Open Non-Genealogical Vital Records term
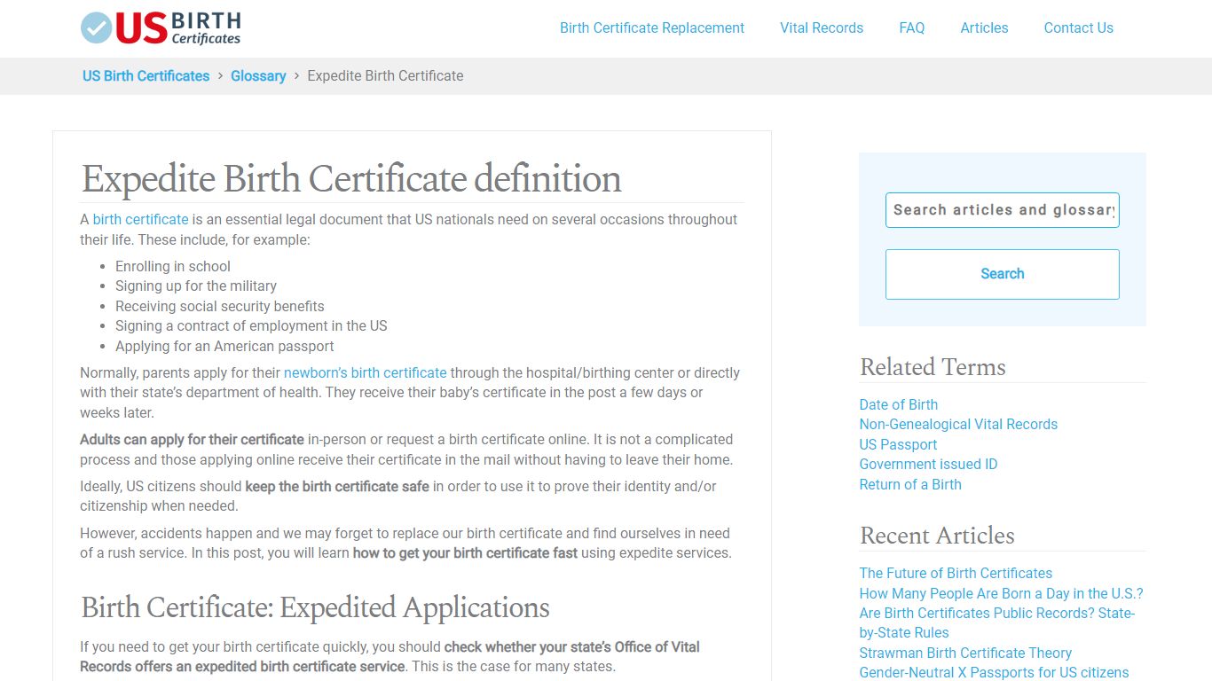Image resolution: width=1212 pixels, height=681 pixels. (958, 425)
